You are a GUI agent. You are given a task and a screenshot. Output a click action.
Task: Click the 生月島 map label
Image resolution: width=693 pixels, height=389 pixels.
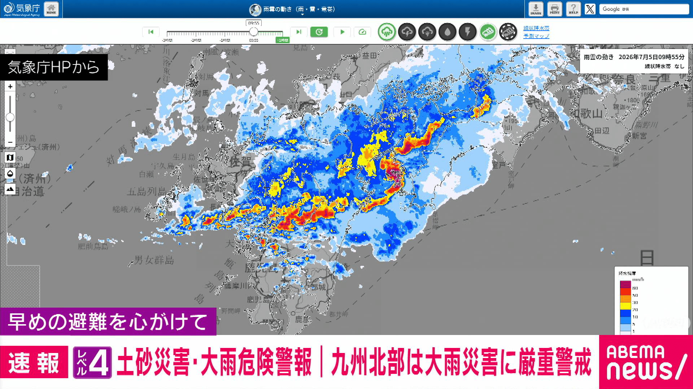(184, 157)
